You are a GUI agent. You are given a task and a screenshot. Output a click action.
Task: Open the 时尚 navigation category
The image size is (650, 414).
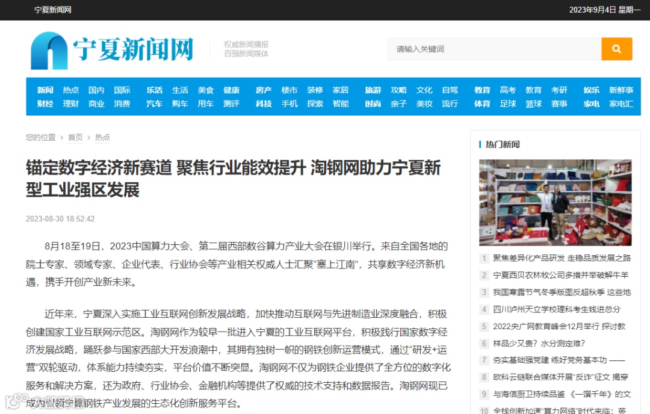(x=373, y=103)
